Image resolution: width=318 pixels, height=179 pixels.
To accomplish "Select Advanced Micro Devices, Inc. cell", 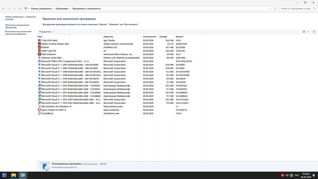I will [x=118, y=54].
